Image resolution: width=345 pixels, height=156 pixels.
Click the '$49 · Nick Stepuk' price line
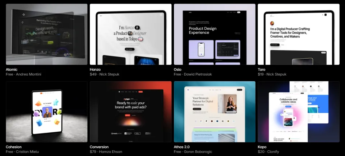105,74
